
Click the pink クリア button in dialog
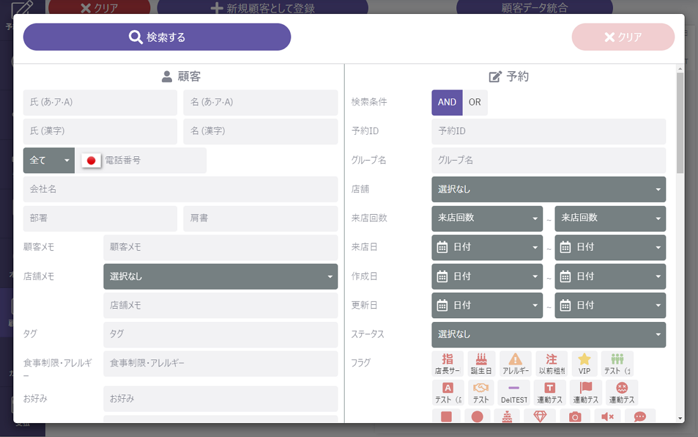622,37
